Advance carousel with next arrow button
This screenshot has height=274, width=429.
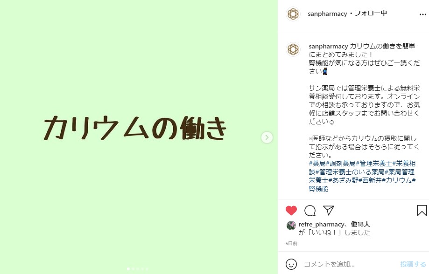tap(267, 137)
